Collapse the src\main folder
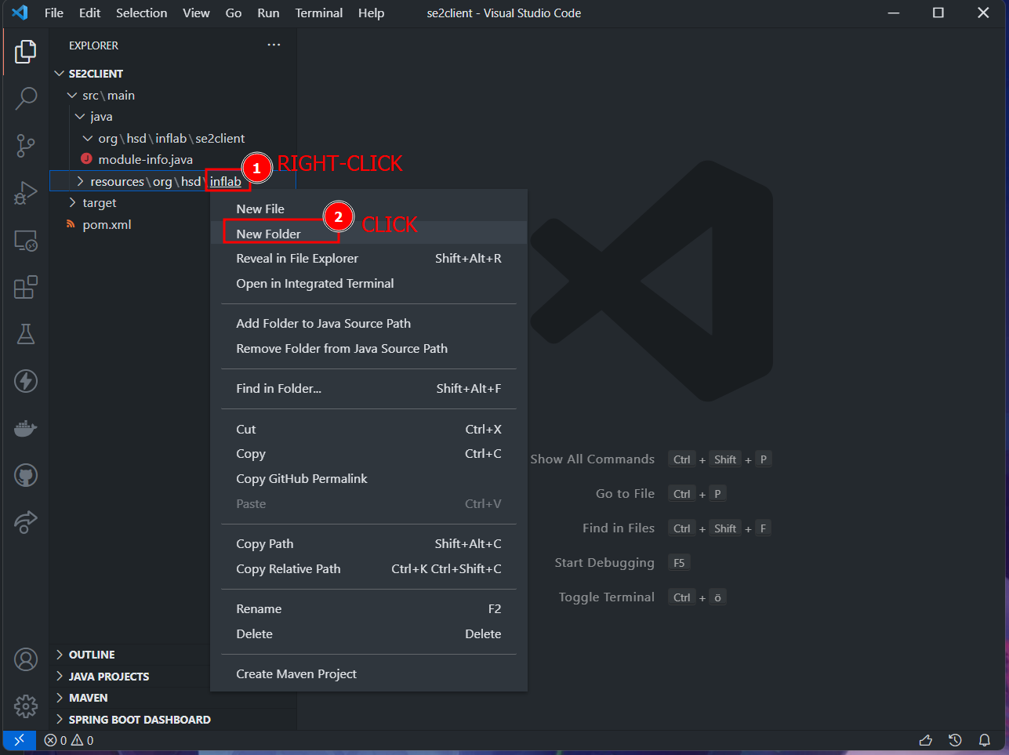The width and height of the screenshot is (1009, 755). (72, 96)
